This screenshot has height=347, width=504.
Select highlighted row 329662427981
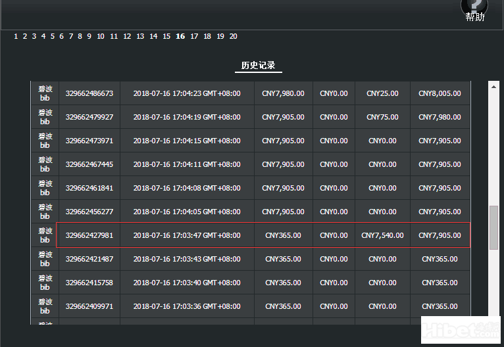coord(263,235)
